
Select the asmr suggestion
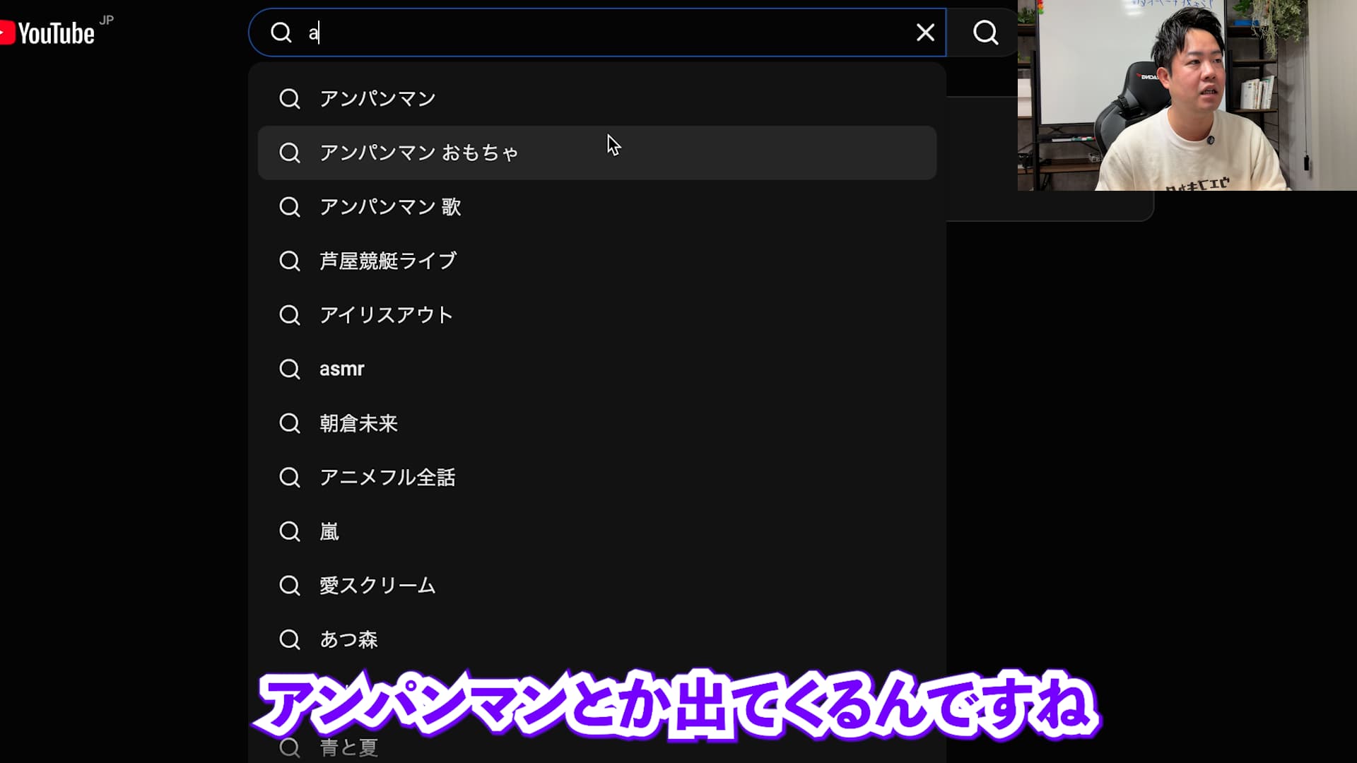[342, 369]
